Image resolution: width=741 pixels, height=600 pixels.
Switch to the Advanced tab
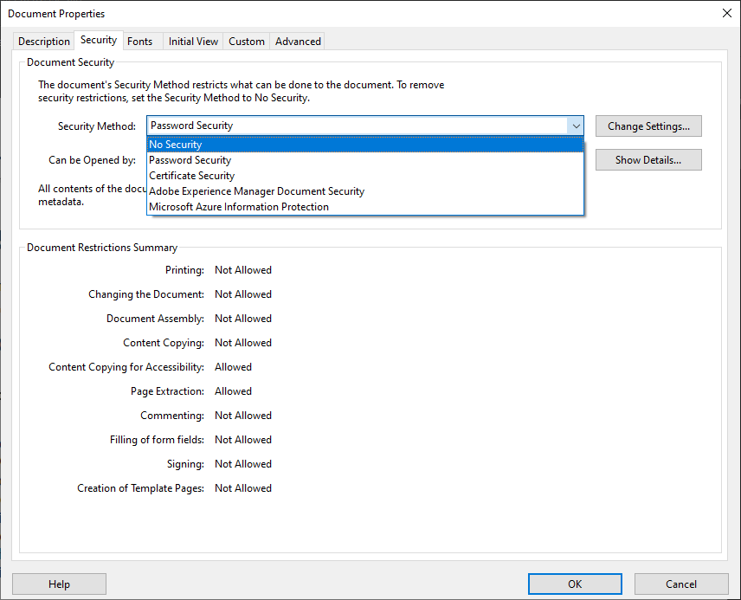[298, 42]
